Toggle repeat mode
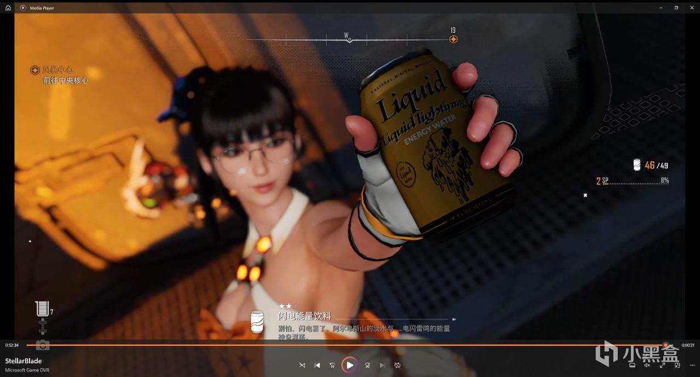The image size is (700, 377). (x=398, y=365)
